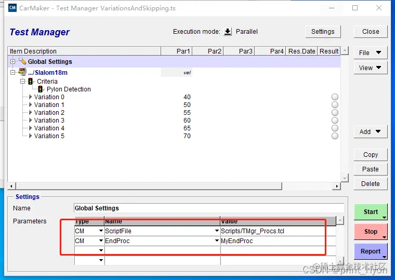
Task: Click the parameters table scroll up arrow
Action: tap(340, 220)
